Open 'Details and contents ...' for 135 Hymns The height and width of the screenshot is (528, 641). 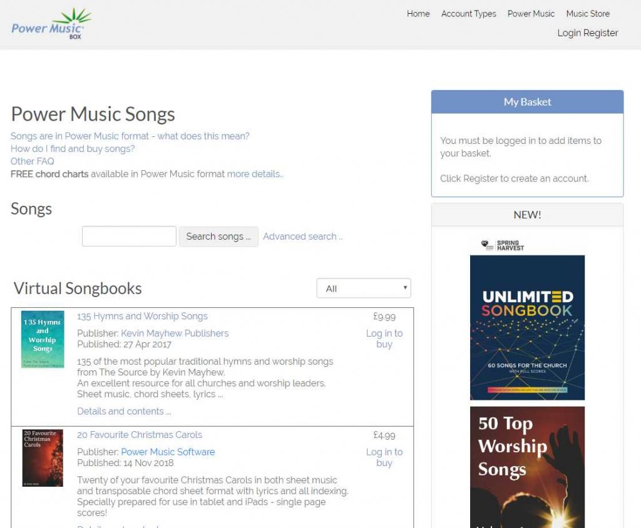124,412
